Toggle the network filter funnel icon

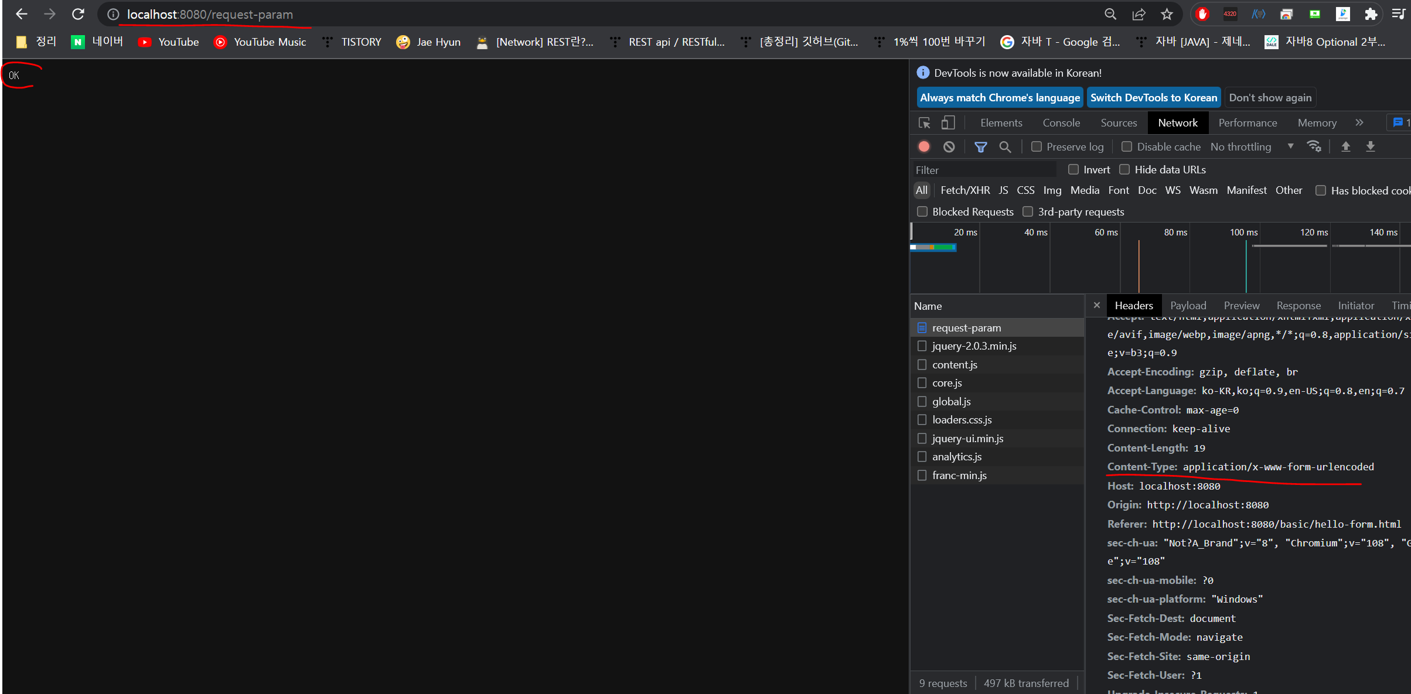980,147
